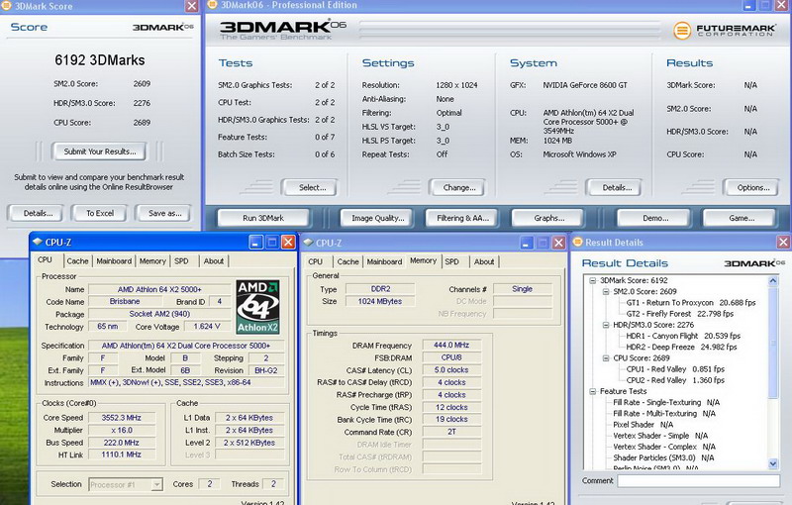The height and width of the screenshot is (505, 792).
Task: Select Pixel Shader N/A item
Action: pos(643,425)
